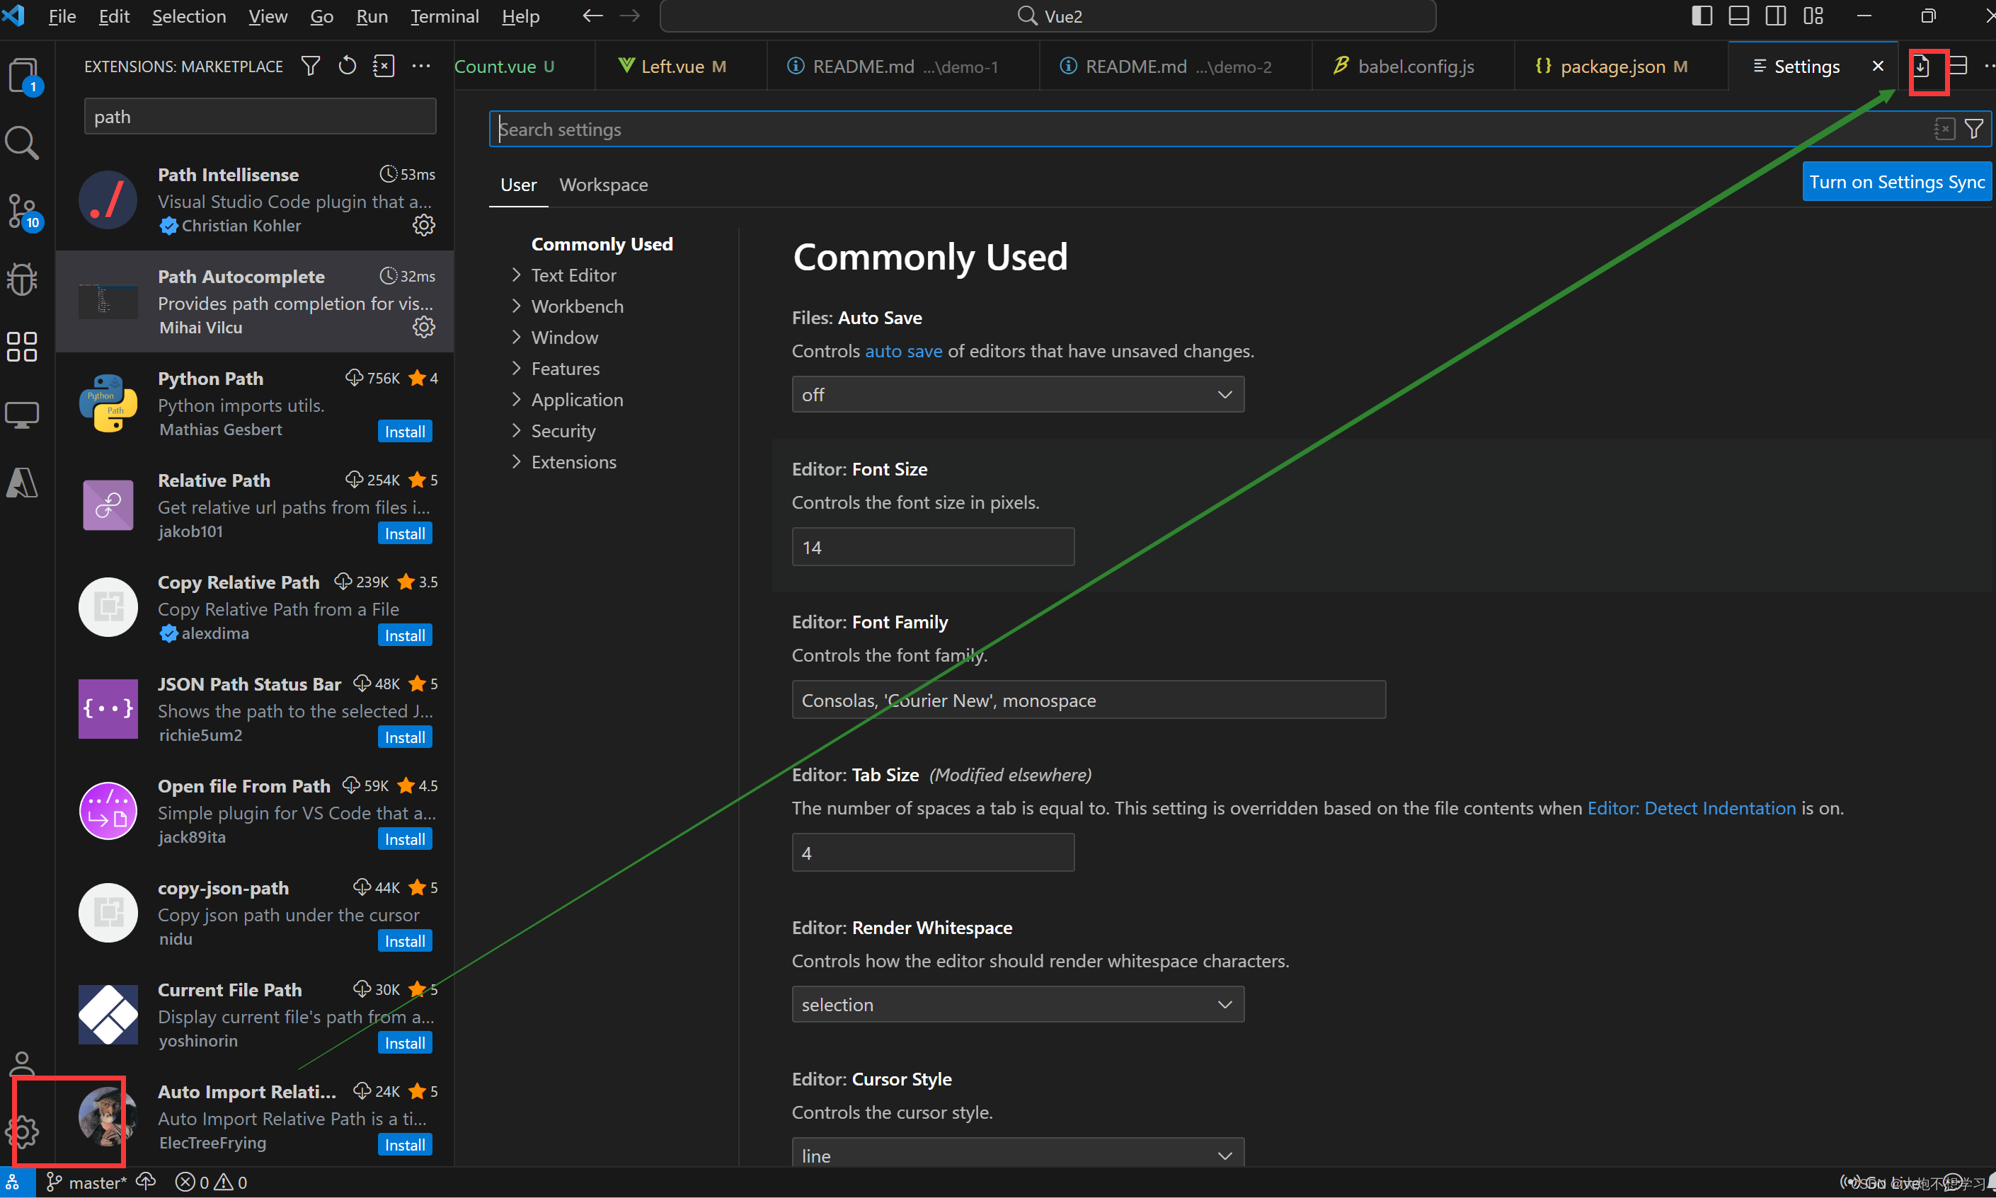Screen dimensions: 1996x1198
Task: Switch to the Left.vue tab
Action: (682, 67)
